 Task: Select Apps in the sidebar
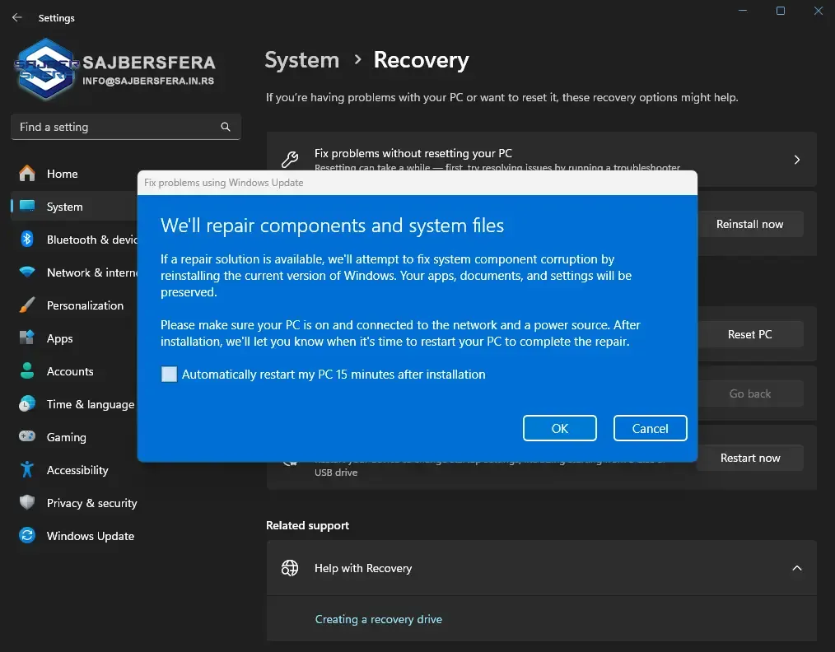59,338
